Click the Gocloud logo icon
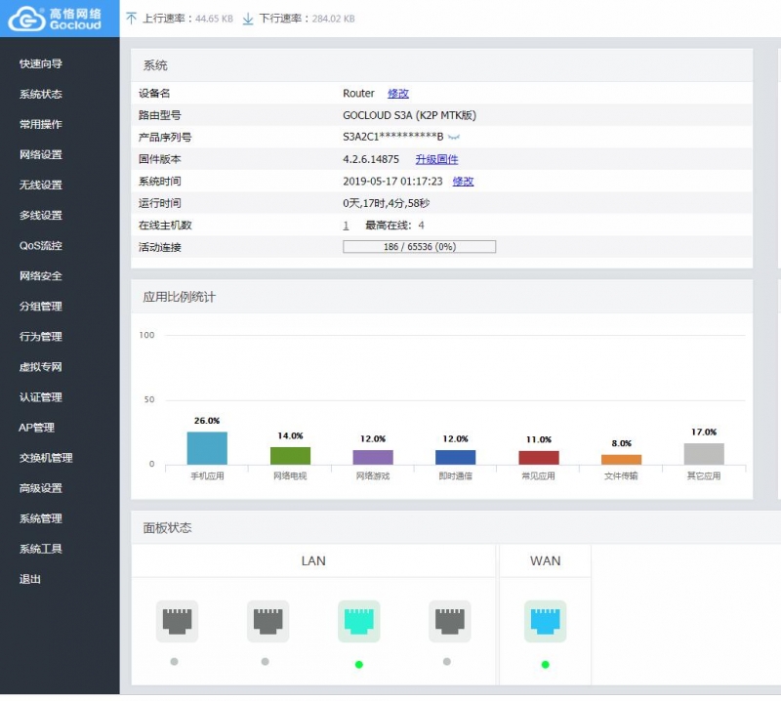Image resolution: width=781 pixels, height=701 pixels. [21, 18]
